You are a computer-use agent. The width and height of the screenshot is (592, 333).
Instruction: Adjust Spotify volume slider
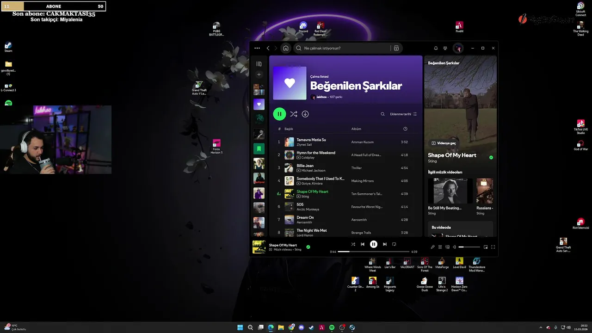tap(469, 247)
